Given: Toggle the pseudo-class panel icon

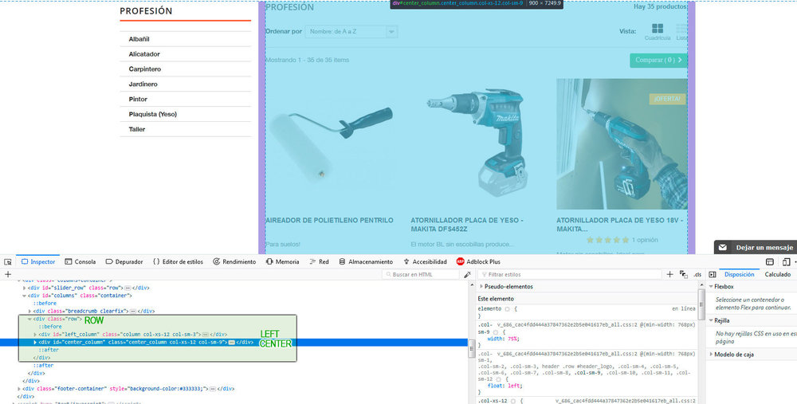Looking at the screenshot, I should 684,274.
